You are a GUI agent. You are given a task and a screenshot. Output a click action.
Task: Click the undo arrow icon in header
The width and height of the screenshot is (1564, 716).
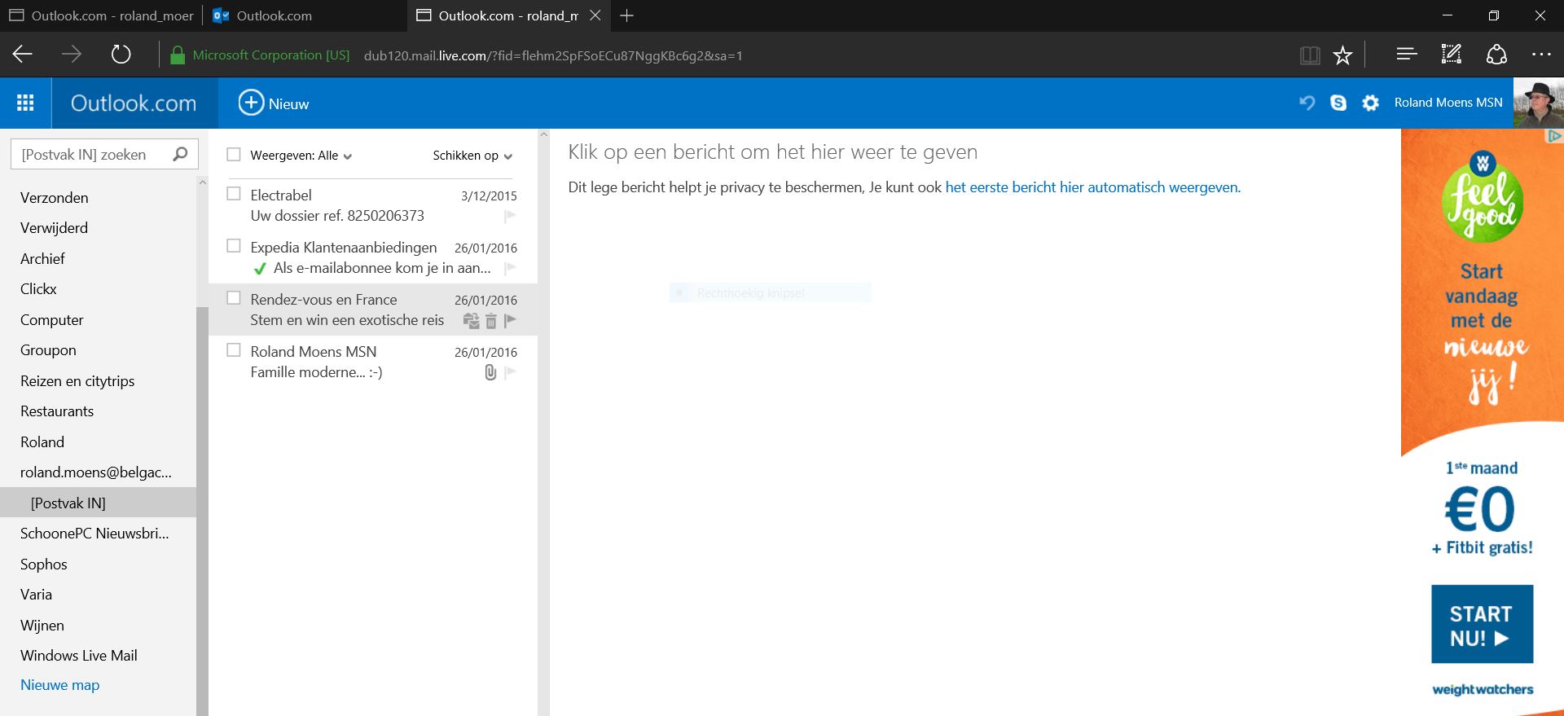pos(1307,103)
